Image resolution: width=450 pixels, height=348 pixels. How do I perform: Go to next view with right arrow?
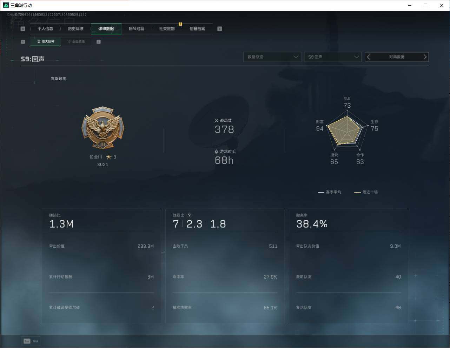point(425,57)
